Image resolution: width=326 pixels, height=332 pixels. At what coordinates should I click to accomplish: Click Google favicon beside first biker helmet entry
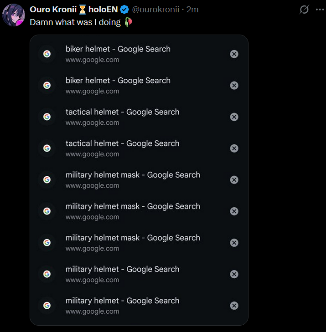[x=47, y=54]
